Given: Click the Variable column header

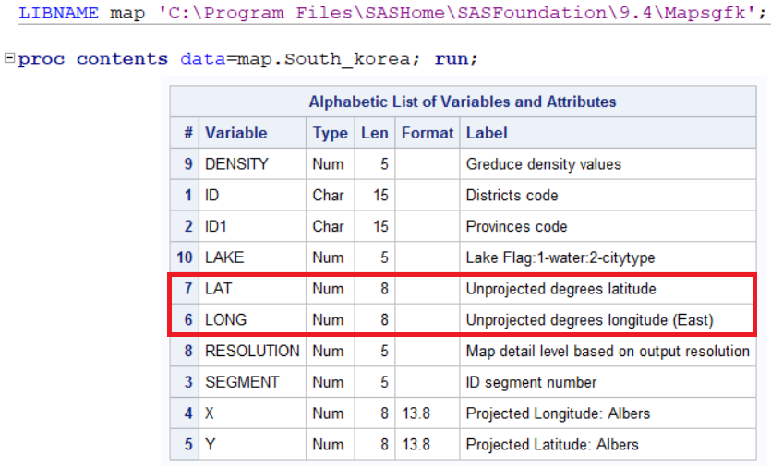Looking at the screenshot, I should 235,133.
